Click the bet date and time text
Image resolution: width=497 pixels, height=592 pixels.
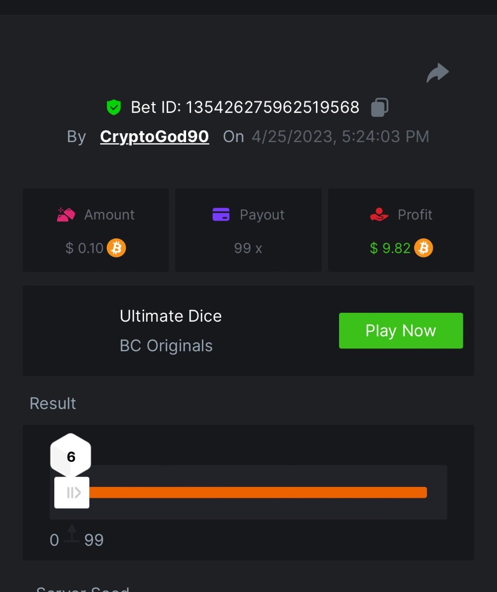(340, 137)
